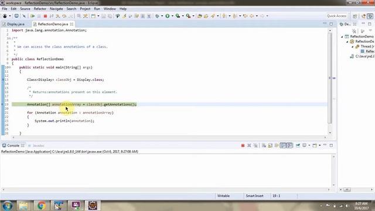Click the editor horizontal scrollbar
This screenshot has height=211, width=375.
click(169, 137)
